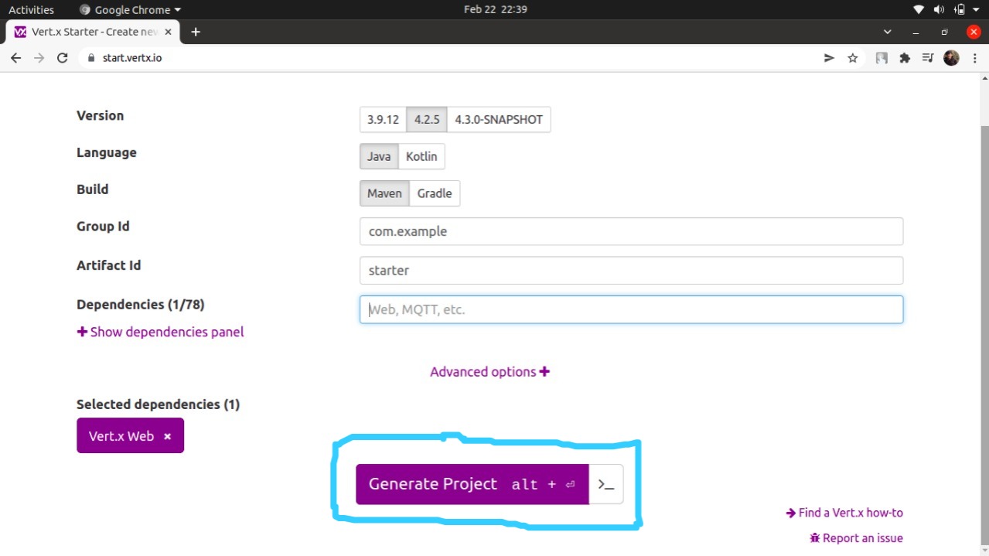Choose Kotlin as the language
This screenshot has width=989, height=556.
point(421,156)
